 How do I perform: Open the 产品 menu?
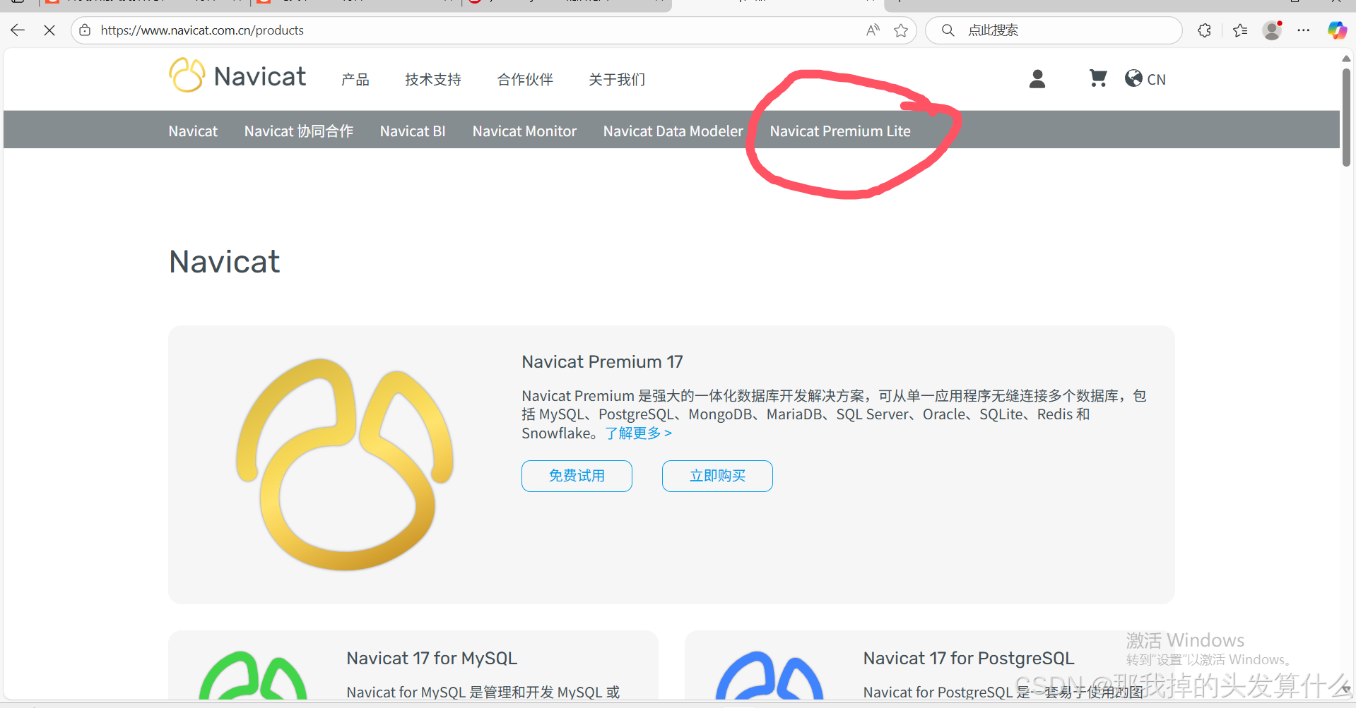pyautogui.click(x=355, y=80)
